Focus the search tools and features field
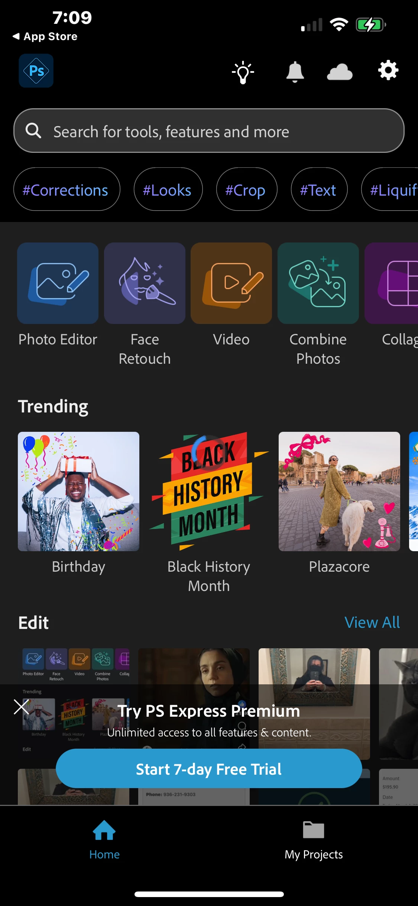Screen dimensions: 418x906 point(209,131)
